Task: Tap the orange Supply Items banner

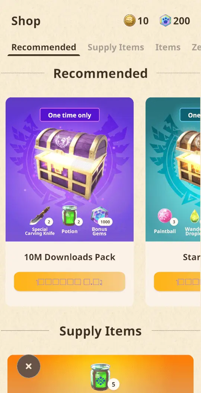Action: click(100, 374)
